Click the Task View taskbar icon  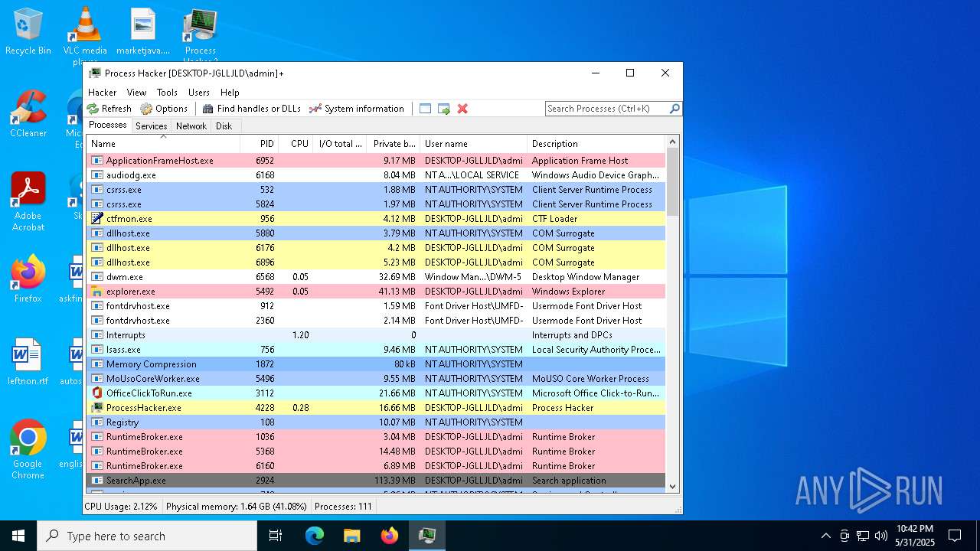coord(276,536)
